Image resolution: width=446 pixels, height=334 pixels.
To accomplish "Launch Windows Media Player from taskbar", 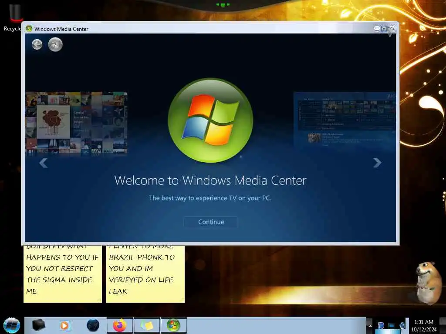I will click(65, 325).
